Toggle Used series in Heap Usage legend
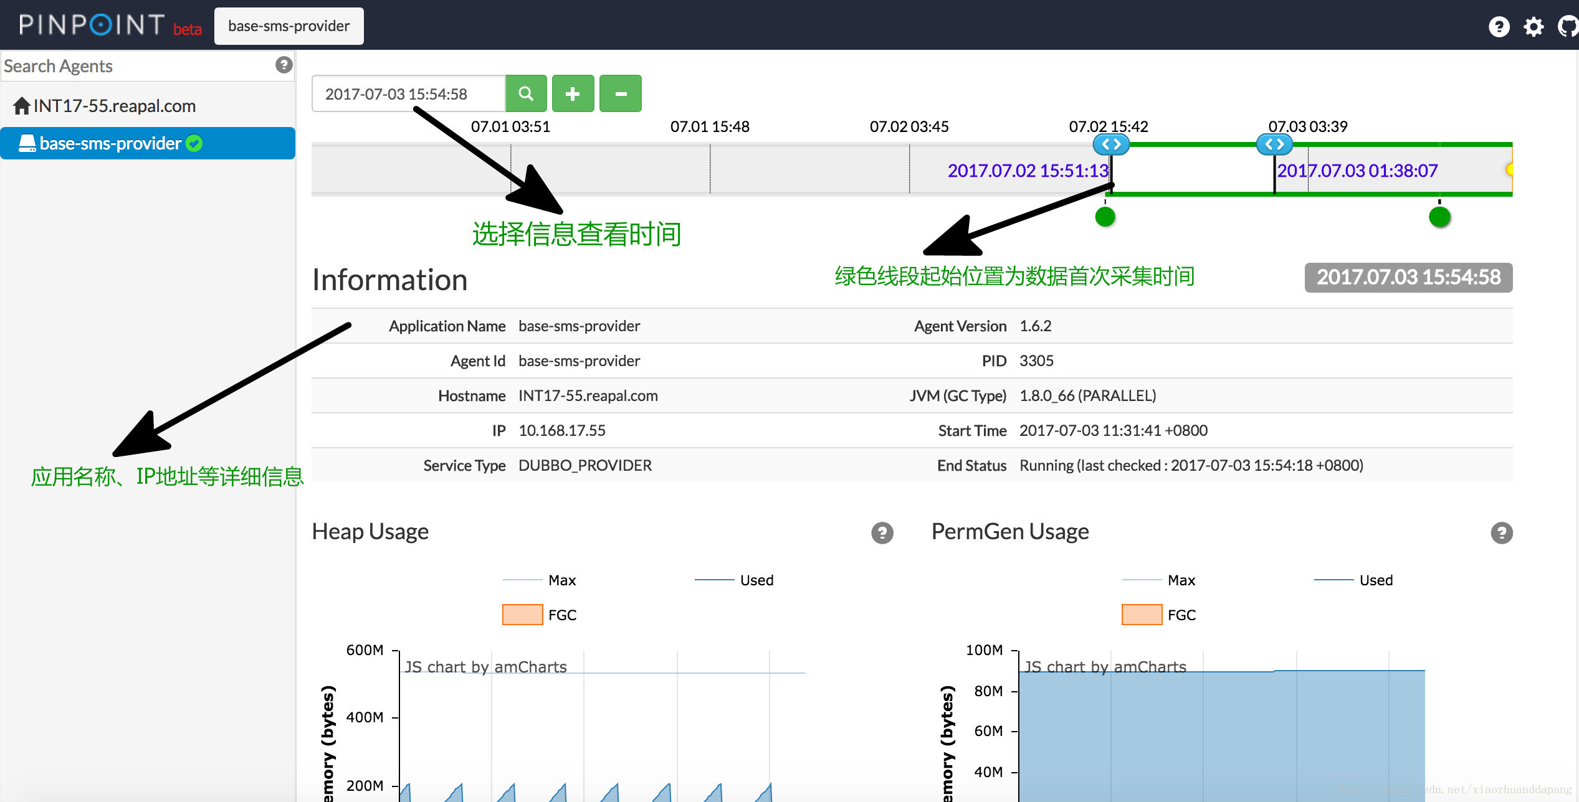The height and width of the screenshot is (802, 1579). coord(734,580)
